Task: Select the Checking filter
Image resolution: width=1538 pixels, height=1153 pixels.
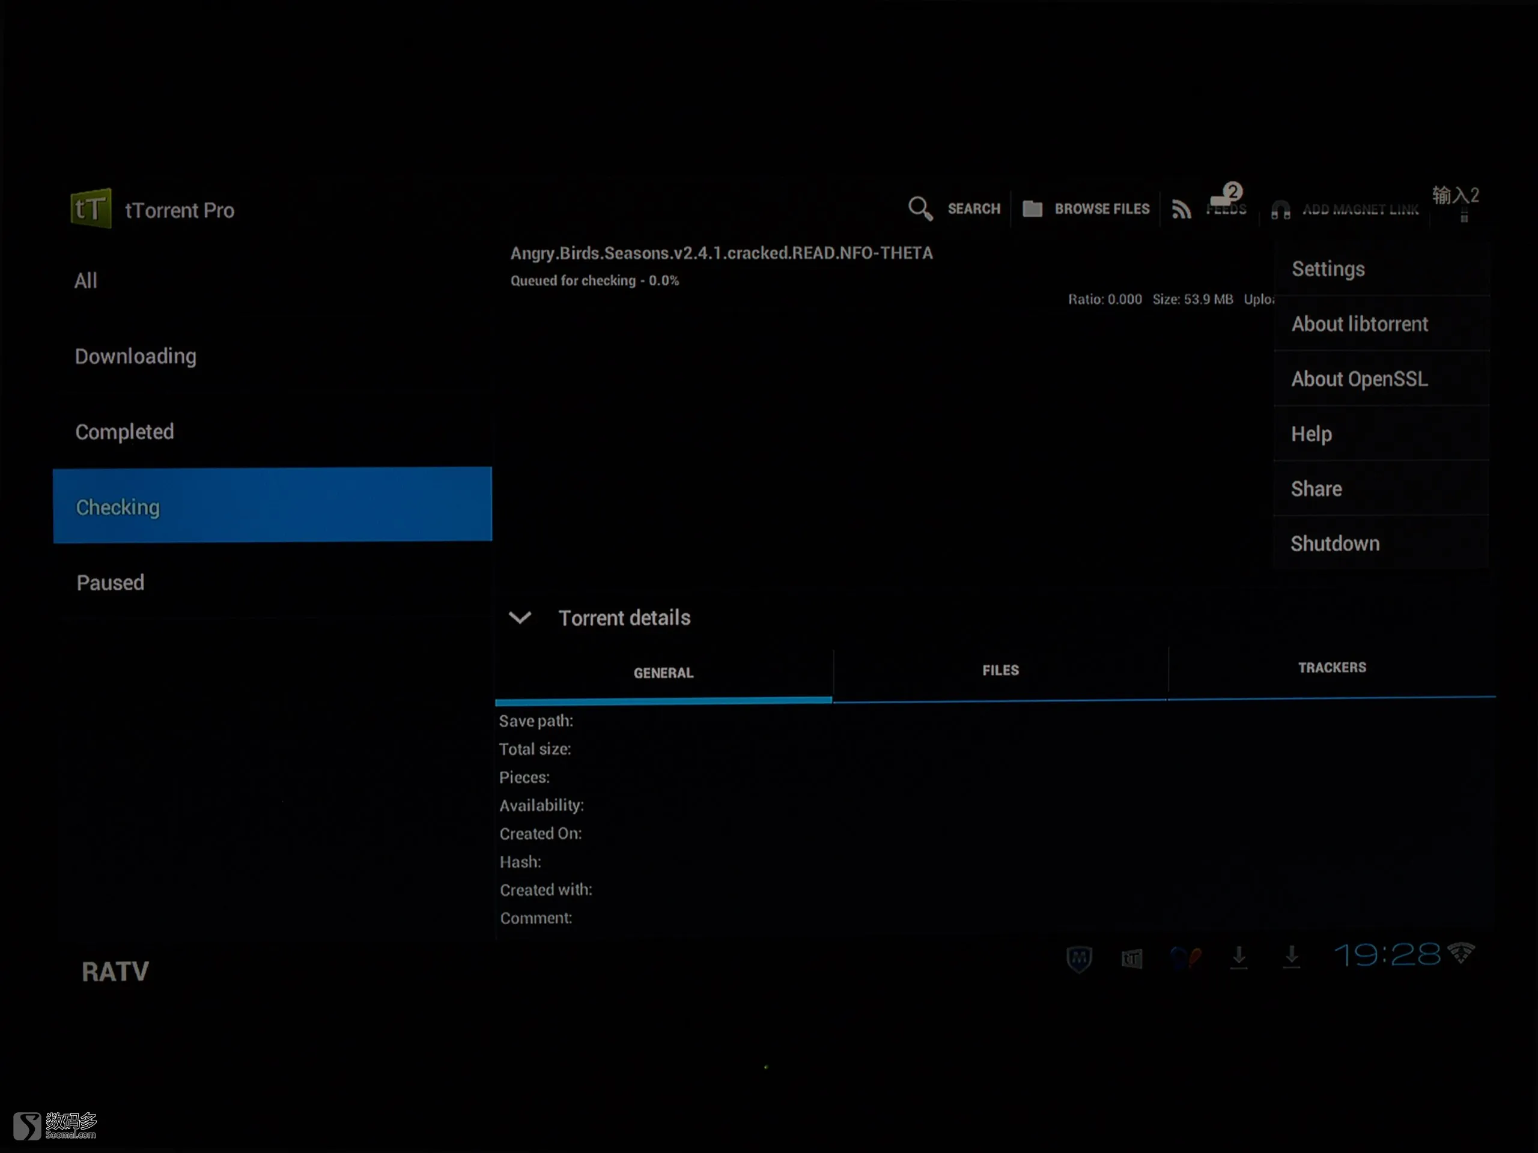Action: [272, 505]
